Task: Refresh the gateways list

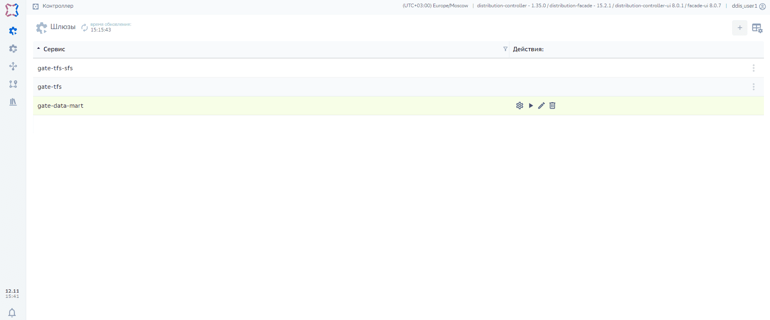Action: [85, 27]
